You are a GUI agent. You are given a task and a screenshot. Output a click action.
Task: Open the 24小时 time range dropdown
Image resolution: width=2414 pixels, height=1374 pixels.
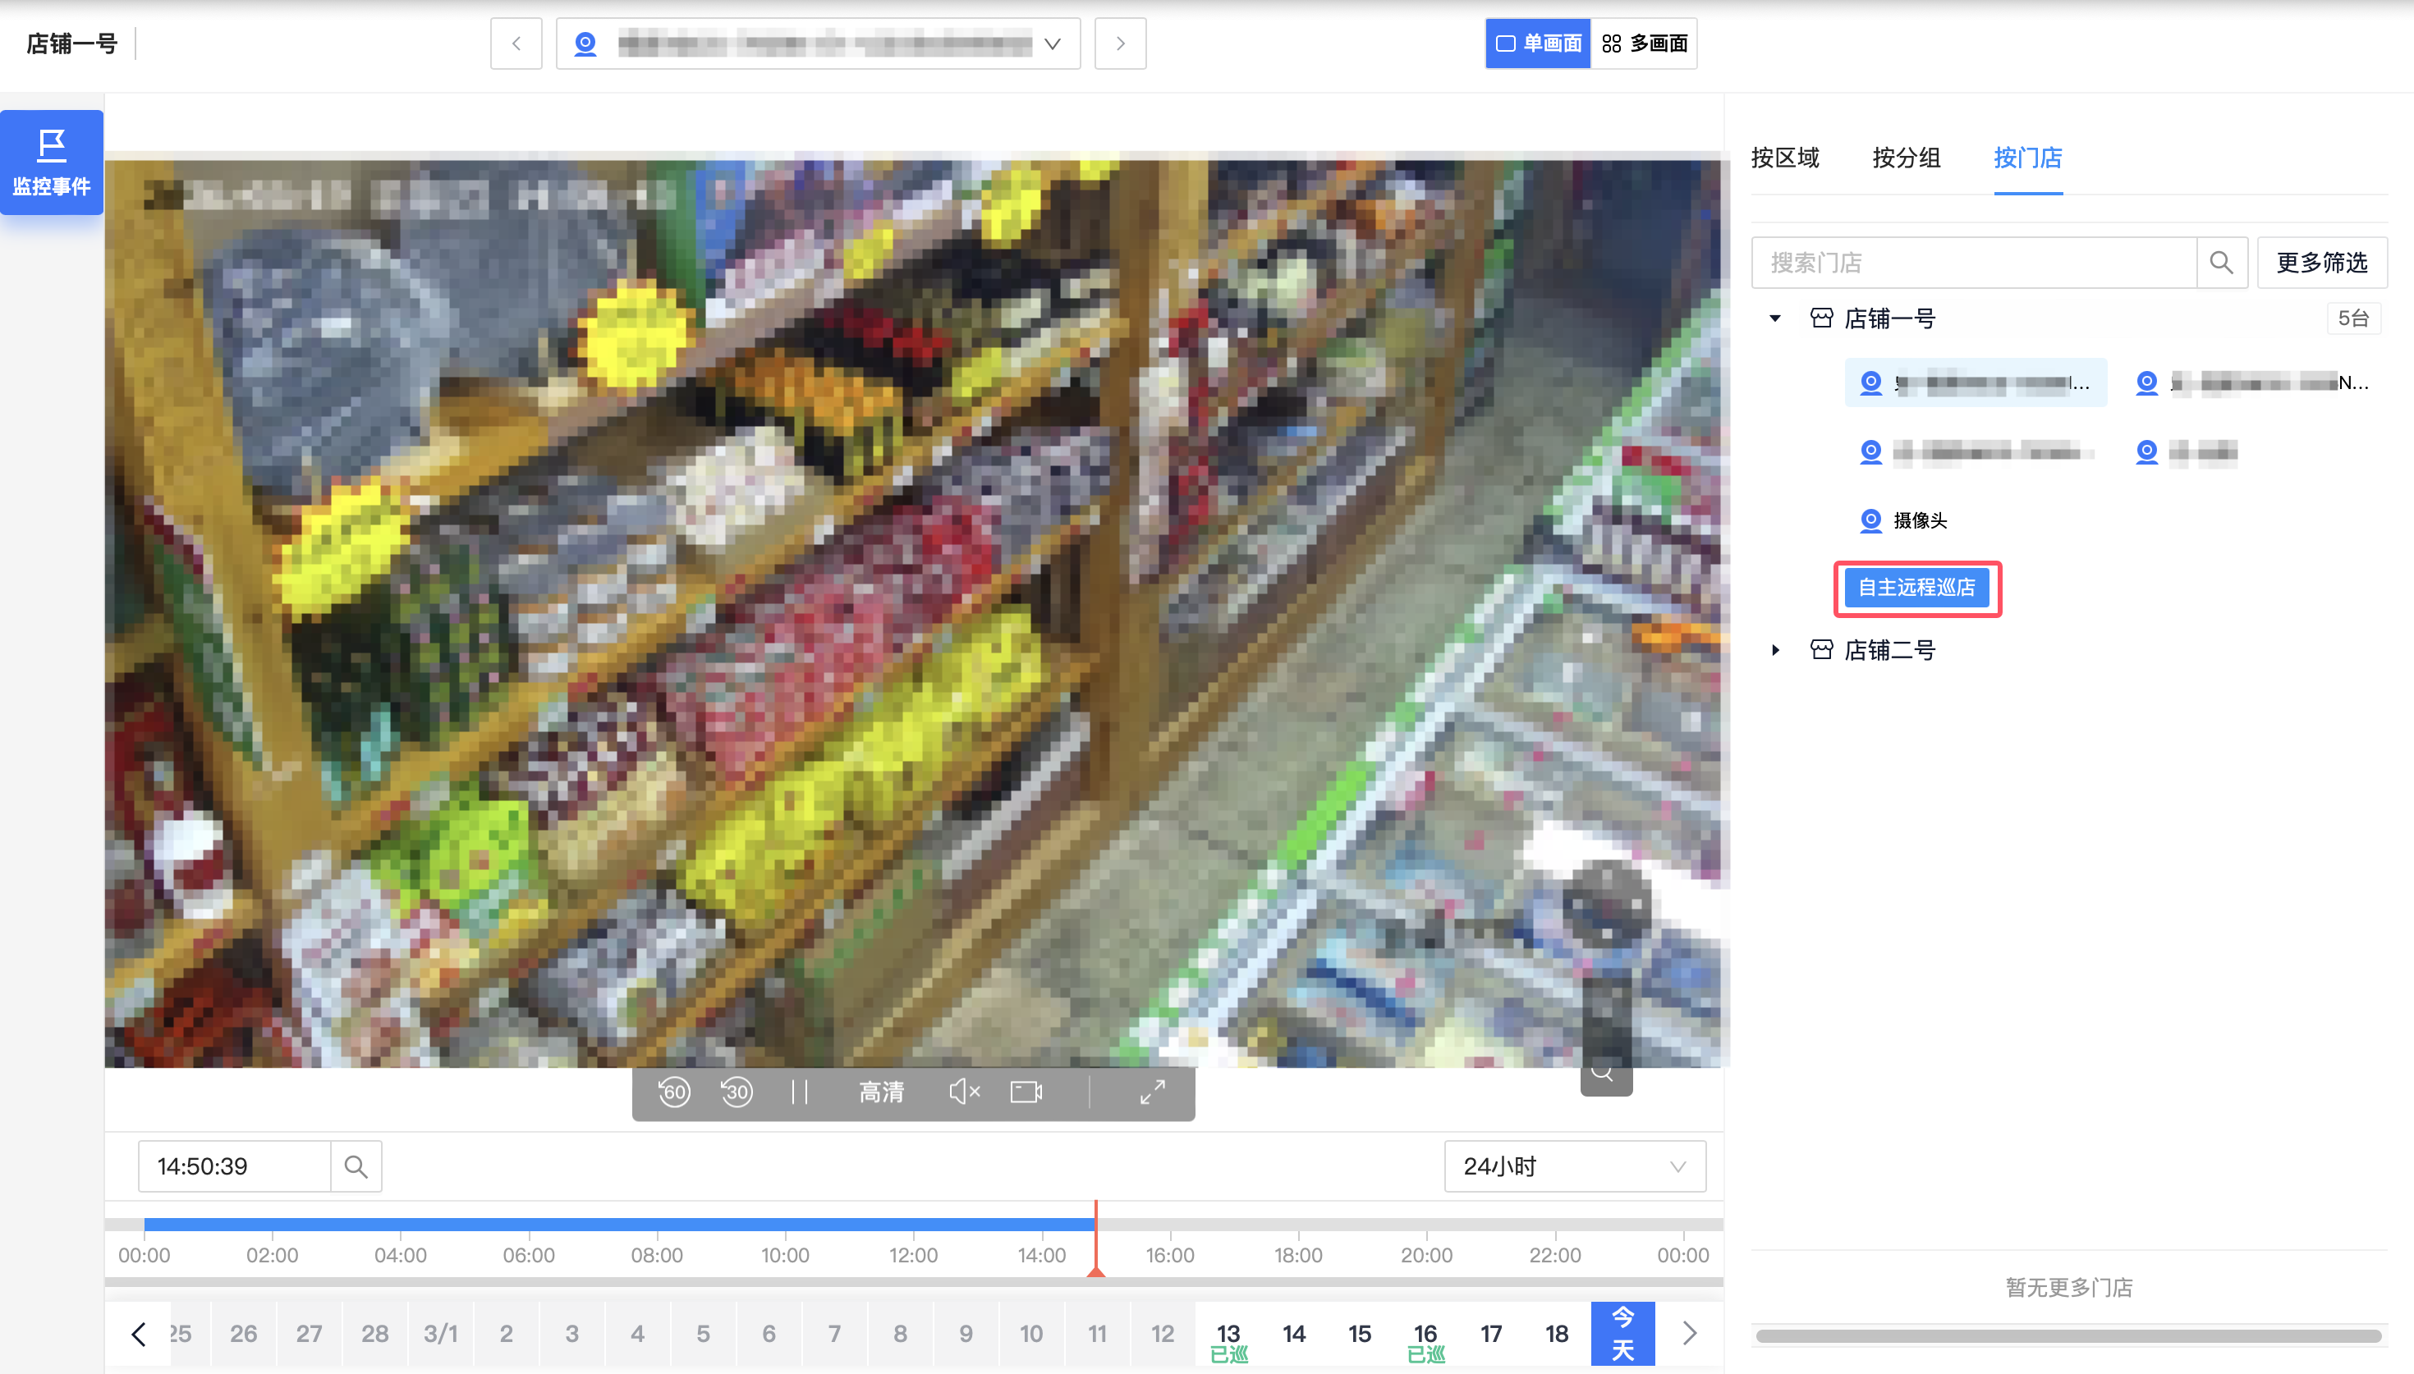1574,1166
